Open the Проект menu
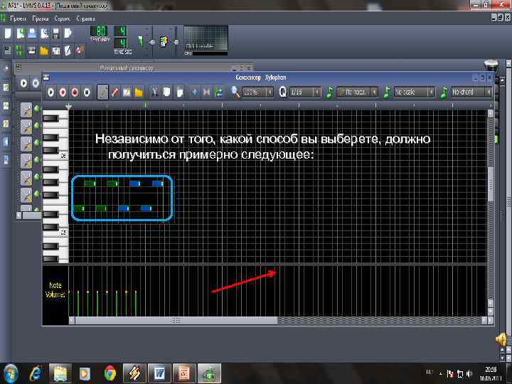 18,19
